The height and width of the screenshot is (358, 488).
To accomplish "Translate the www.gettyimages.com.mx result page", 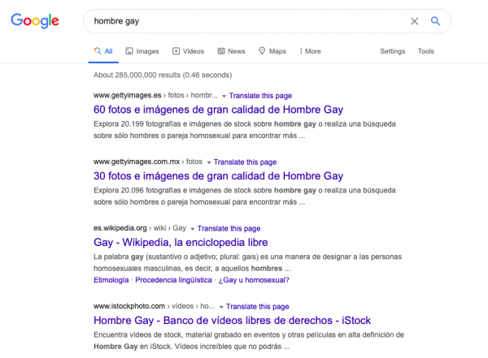I will 245,162.
